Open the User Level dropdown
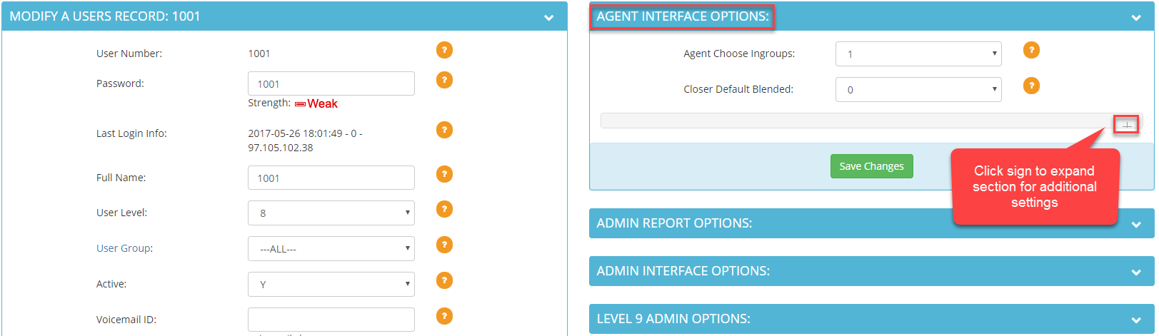The image size is (1159, 336). click(331, 213)
